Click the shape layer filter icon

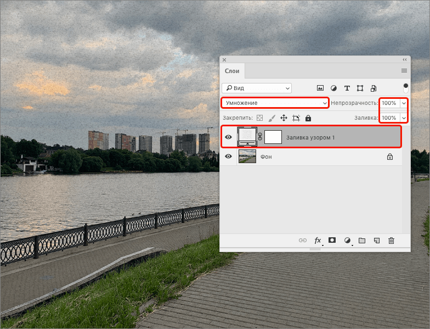(360, 88)
